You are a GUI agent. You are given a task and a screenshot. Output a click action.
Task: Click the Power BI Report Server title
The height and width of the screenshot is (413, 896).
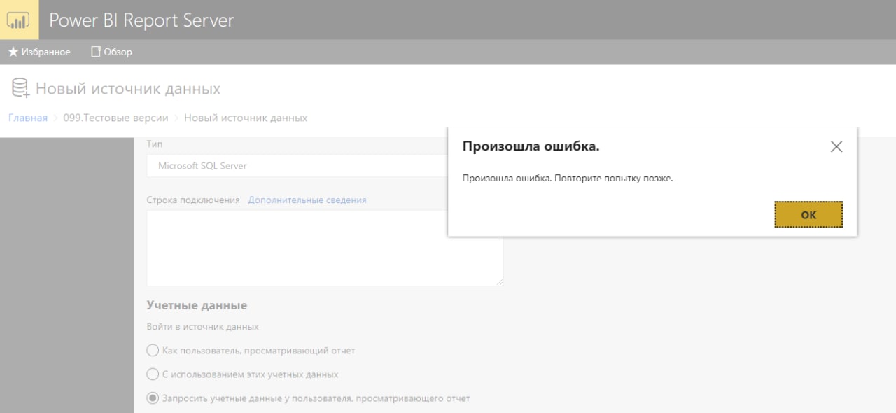tap(141, 20)
